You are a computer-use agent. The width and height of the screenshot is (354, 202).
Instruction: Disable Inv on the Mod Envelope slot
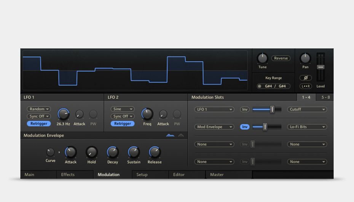click(245, 127)
